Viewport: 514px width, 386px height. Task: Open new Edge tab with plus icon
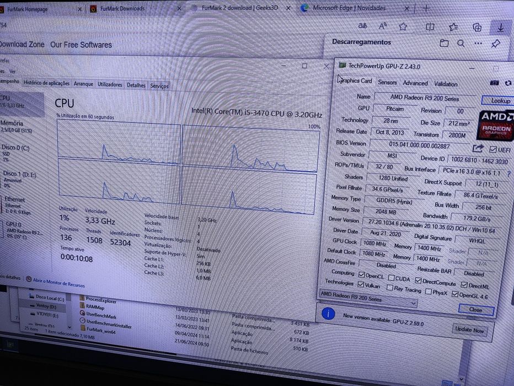[426, 8]
